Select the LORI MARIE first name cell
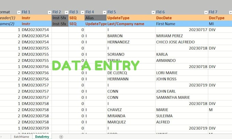This screenshot has width=232, height=139. click(182, 73)
